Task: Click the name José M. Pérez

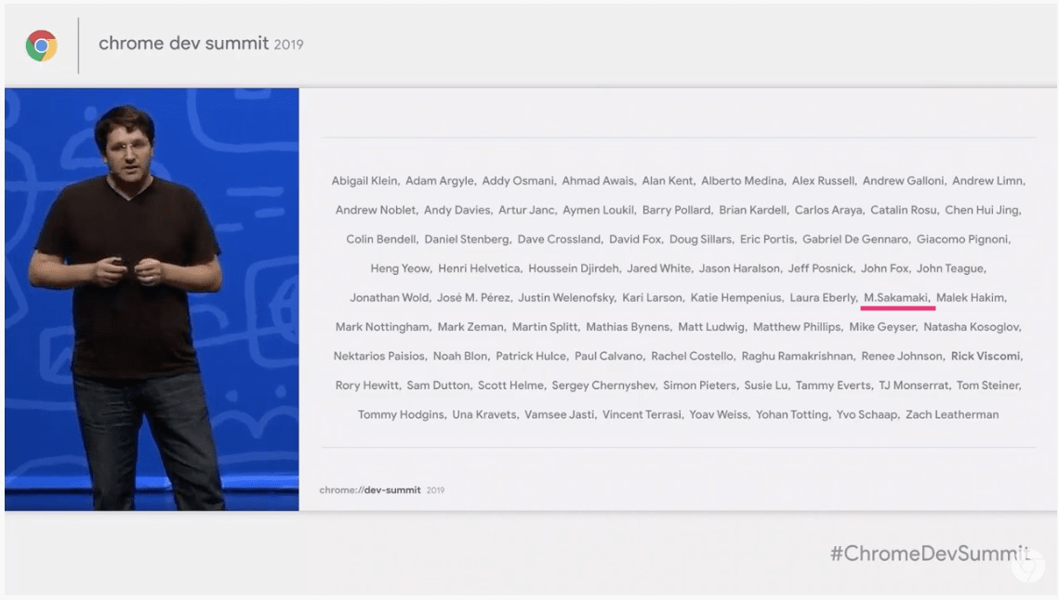Action: point(473,297)
